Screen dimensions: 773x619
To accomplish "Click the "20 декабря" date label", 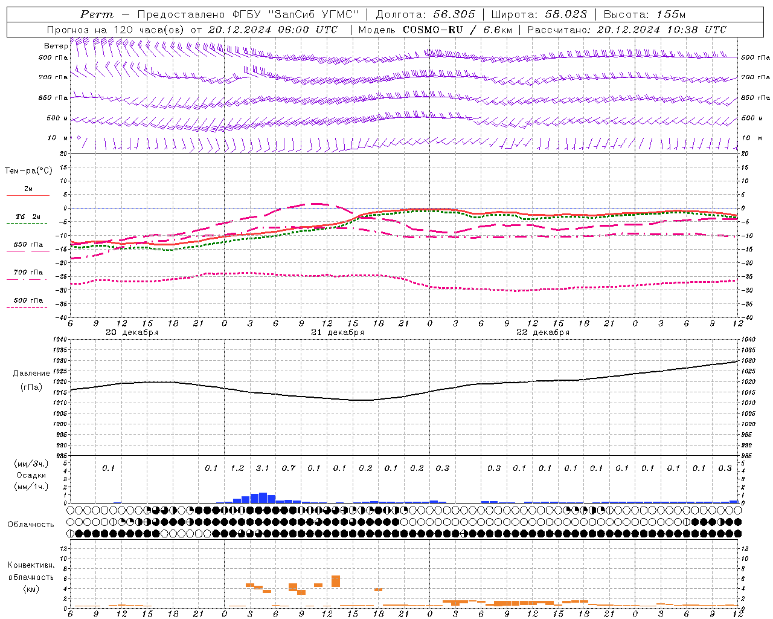I will 132,332.
